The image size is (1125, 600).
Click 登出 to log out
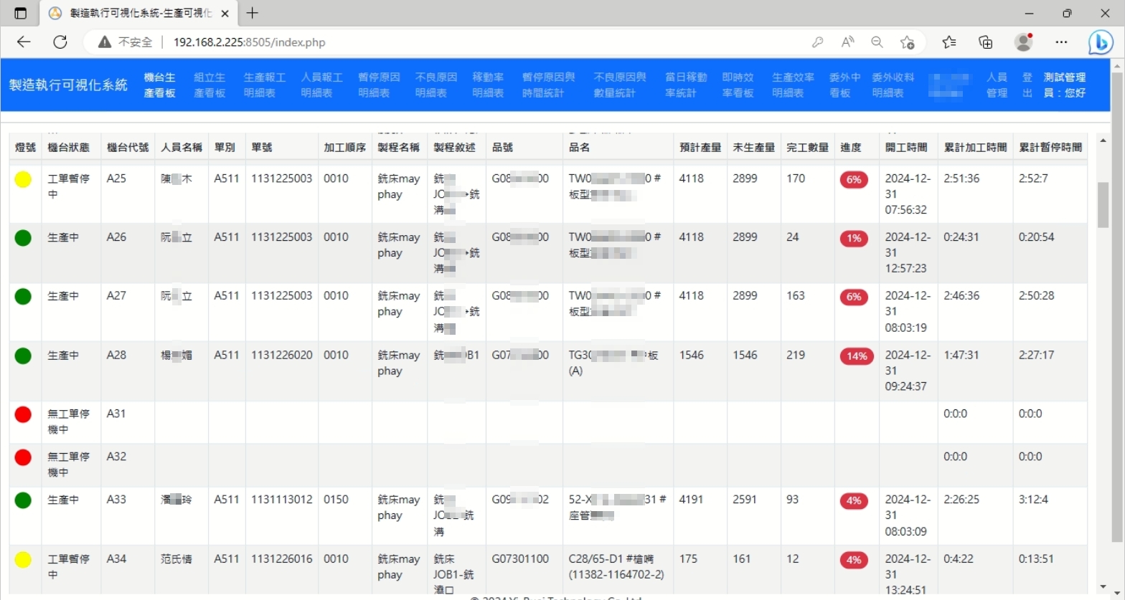coord(1027,85)
